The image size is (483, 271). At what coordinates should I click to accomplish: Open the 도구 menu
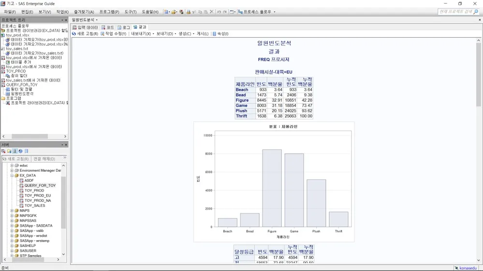tap(130, 12)
